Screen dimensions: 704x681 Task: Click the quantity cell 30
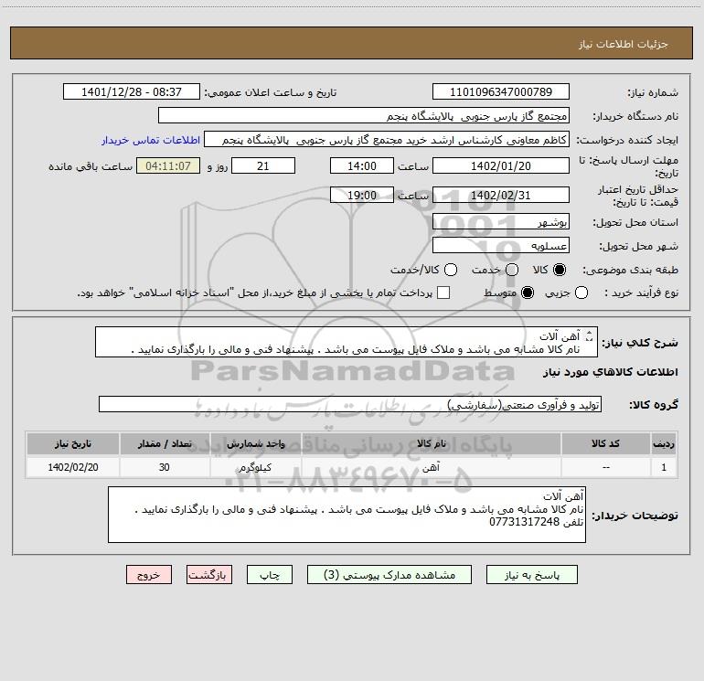point(165,467)
